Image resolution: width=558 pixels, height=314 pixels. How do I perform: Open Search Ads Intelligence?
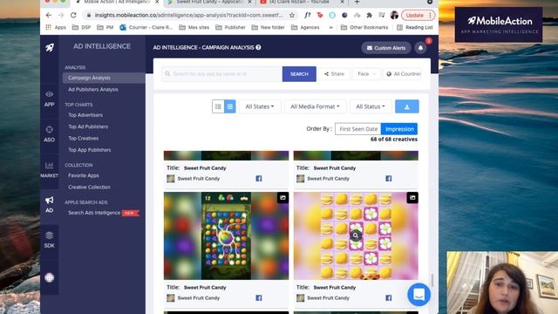click(x=94, y=213)
